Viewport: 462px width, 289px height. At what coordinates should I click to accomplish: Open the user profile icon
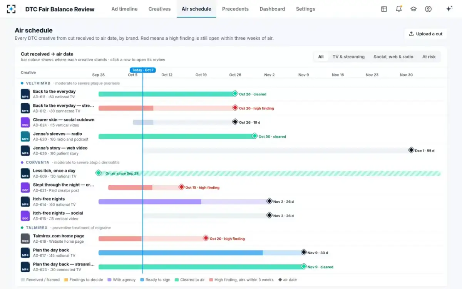428,9
